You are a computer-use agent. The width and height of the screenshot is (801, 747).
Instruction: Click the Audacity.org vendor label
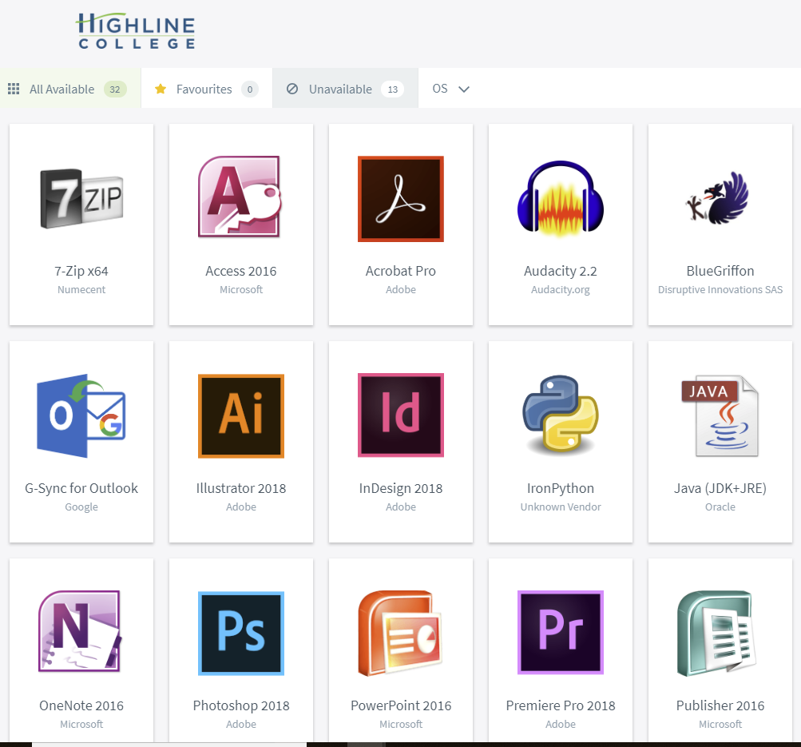561,290
